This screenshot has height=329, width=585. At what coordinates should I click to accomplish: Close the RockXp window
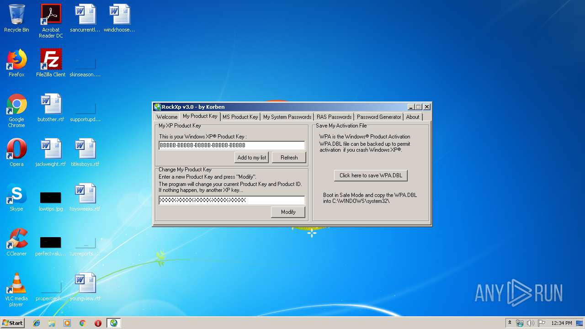pyautogui.click(x=427, y=107)
